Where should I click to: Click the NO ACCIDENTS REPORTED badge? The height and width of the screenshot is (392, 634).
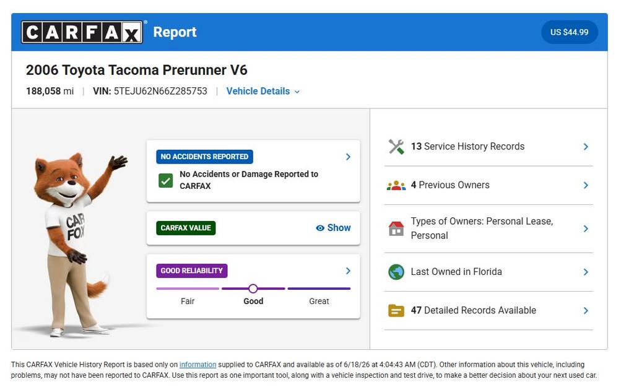(204, 157)
